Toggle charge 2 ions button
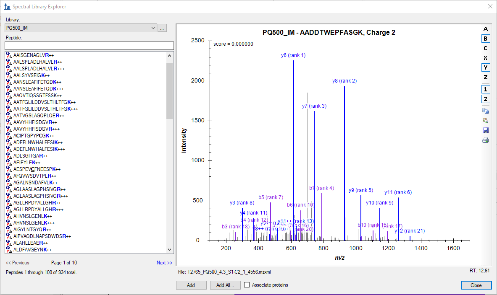Viewport: 497px width, 295px height. [x=485, y=99]
